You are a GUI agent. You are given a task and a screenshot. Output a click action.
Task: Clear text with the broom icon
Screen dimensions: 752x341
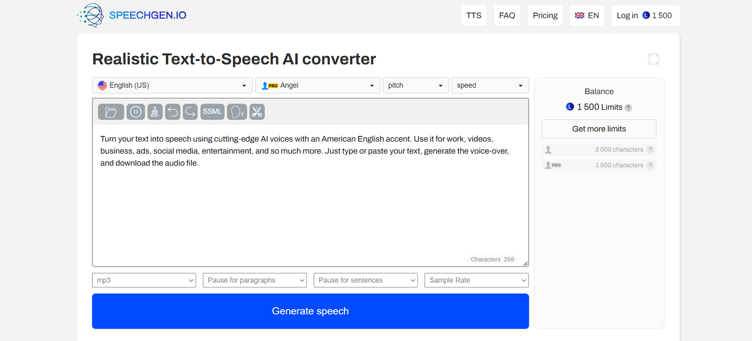click(155, 112)
